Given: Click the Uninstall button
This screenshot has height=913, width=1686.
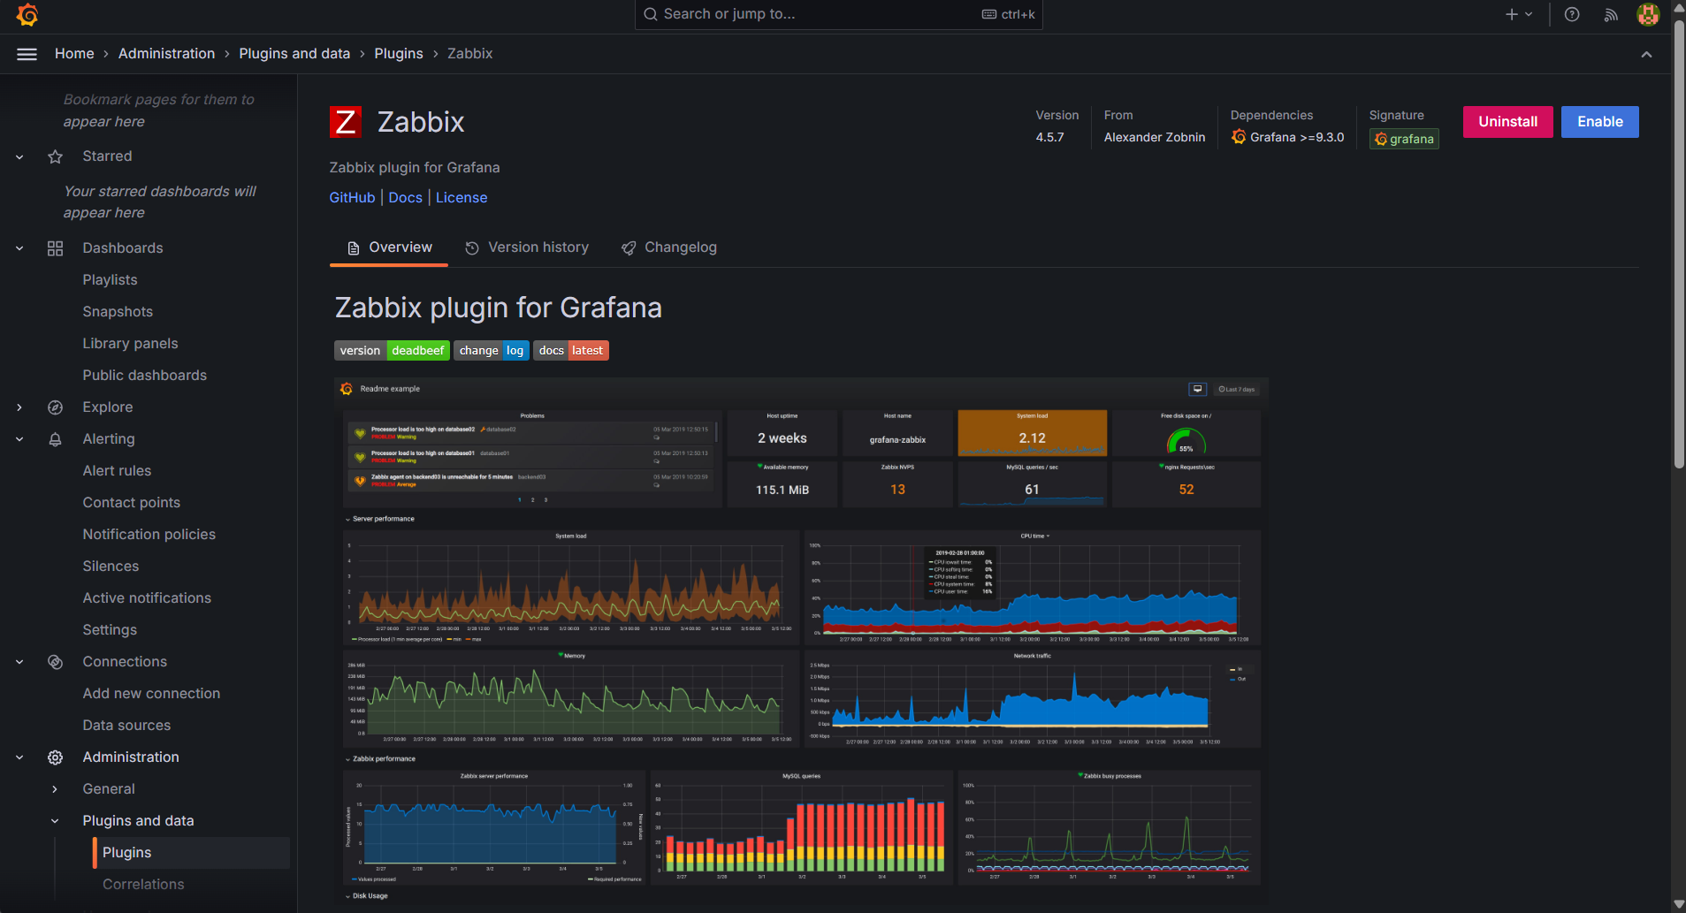Looking at the screenshot, I should tap(1507, 122).
